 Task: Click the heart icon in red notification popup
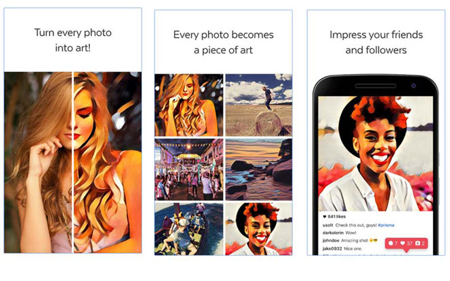(x=403, y=243)
